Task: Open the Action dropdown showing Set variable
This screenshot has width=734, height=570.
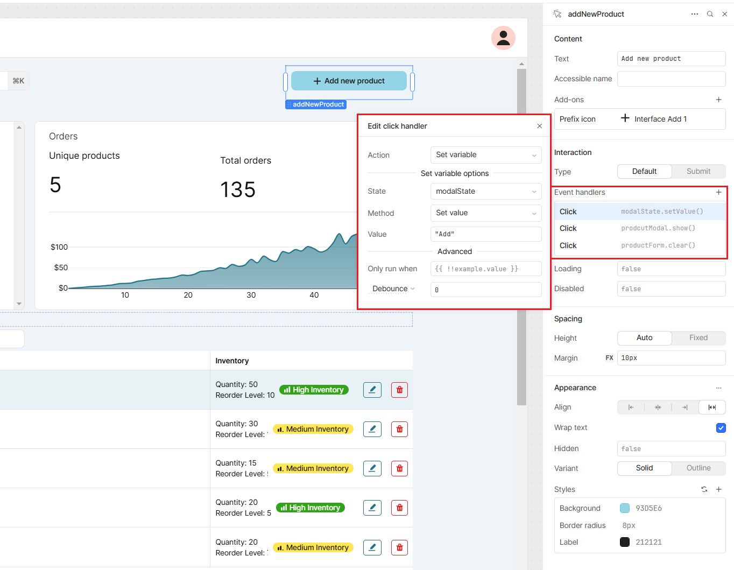Action: (486, 155)
